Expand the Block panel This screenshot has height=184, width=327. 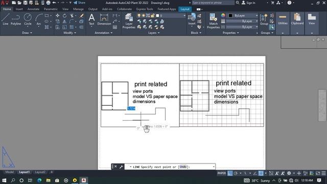pyautogui.click(x=196, y=33)
